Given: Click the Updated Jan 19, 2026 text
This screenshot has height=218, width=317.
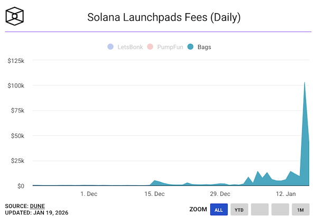Looking at the screenshot, I should coord(36,212).
